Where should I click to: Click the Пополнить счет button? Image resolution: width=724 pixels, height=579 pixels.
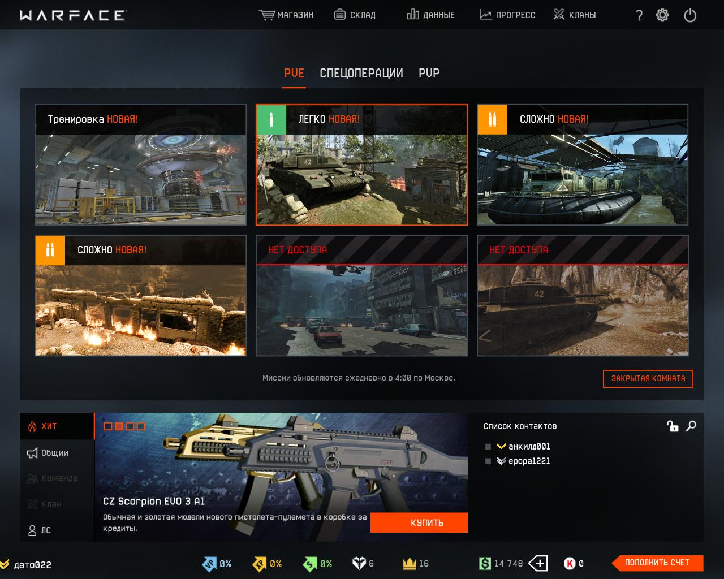tap(657, 563)
